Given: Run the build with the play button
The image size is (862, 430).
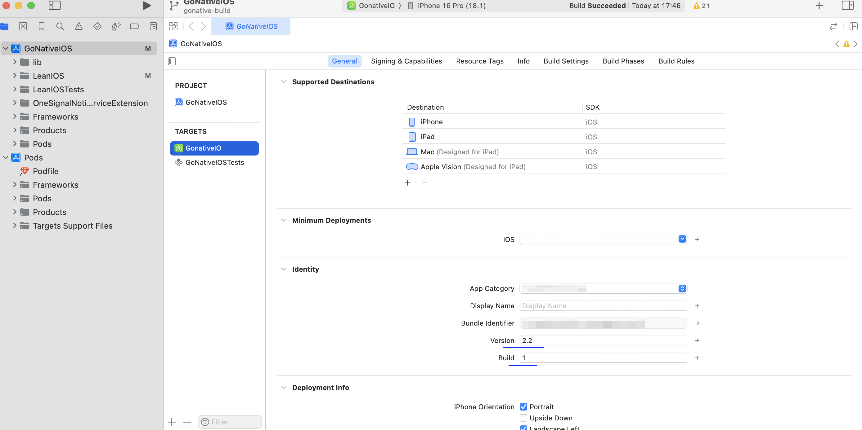Looking at the screenshot, I should tap(146, 6).
